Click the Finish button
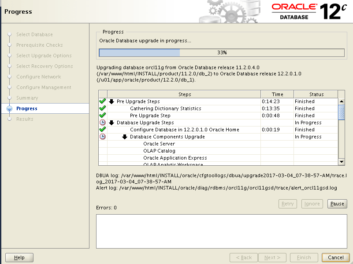The height and width of the screenshot is (264, 353). tap(304, 257)
